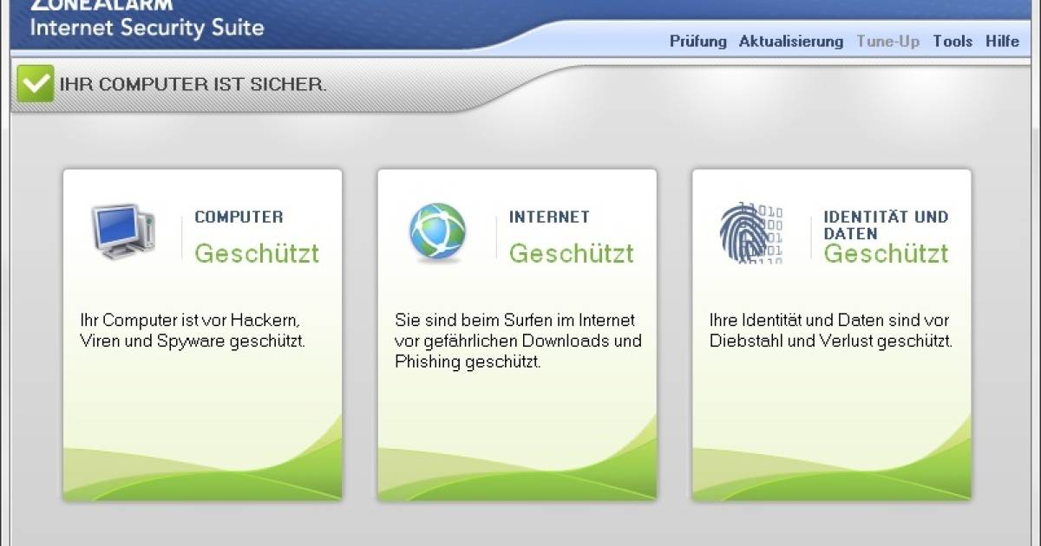This screenshot has height=546, width=1041.
Task: Click the green checkmark security status icon
Action: 36,84
